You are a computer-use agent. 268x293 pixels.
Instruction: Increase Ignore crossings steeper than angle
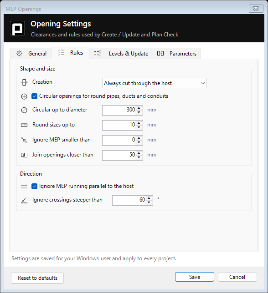coord(149,198)
